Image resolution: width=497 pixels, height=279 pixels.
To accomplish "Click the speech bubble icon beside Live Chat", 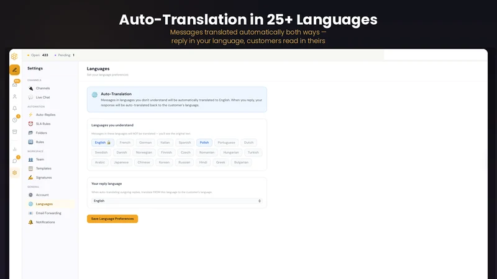I will [x=30, y=97].
